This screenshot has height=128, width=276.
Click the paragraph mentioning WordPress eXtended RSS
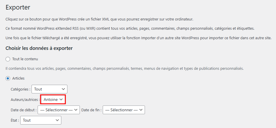click(130, 29)
